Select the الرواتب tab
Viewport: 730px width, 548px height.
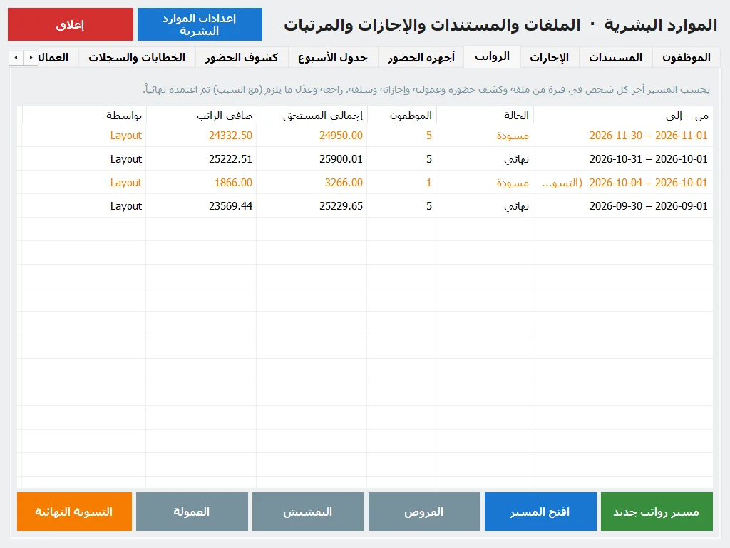(492, 57)
